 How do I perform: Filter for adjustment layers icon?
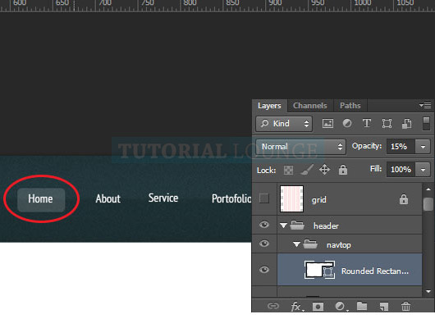coord(347,123)
